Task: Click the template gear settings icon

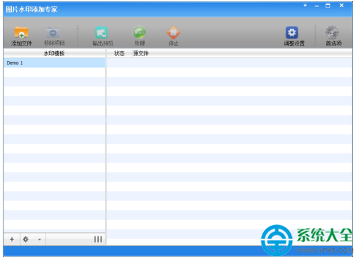Action: tap(26, 239)
